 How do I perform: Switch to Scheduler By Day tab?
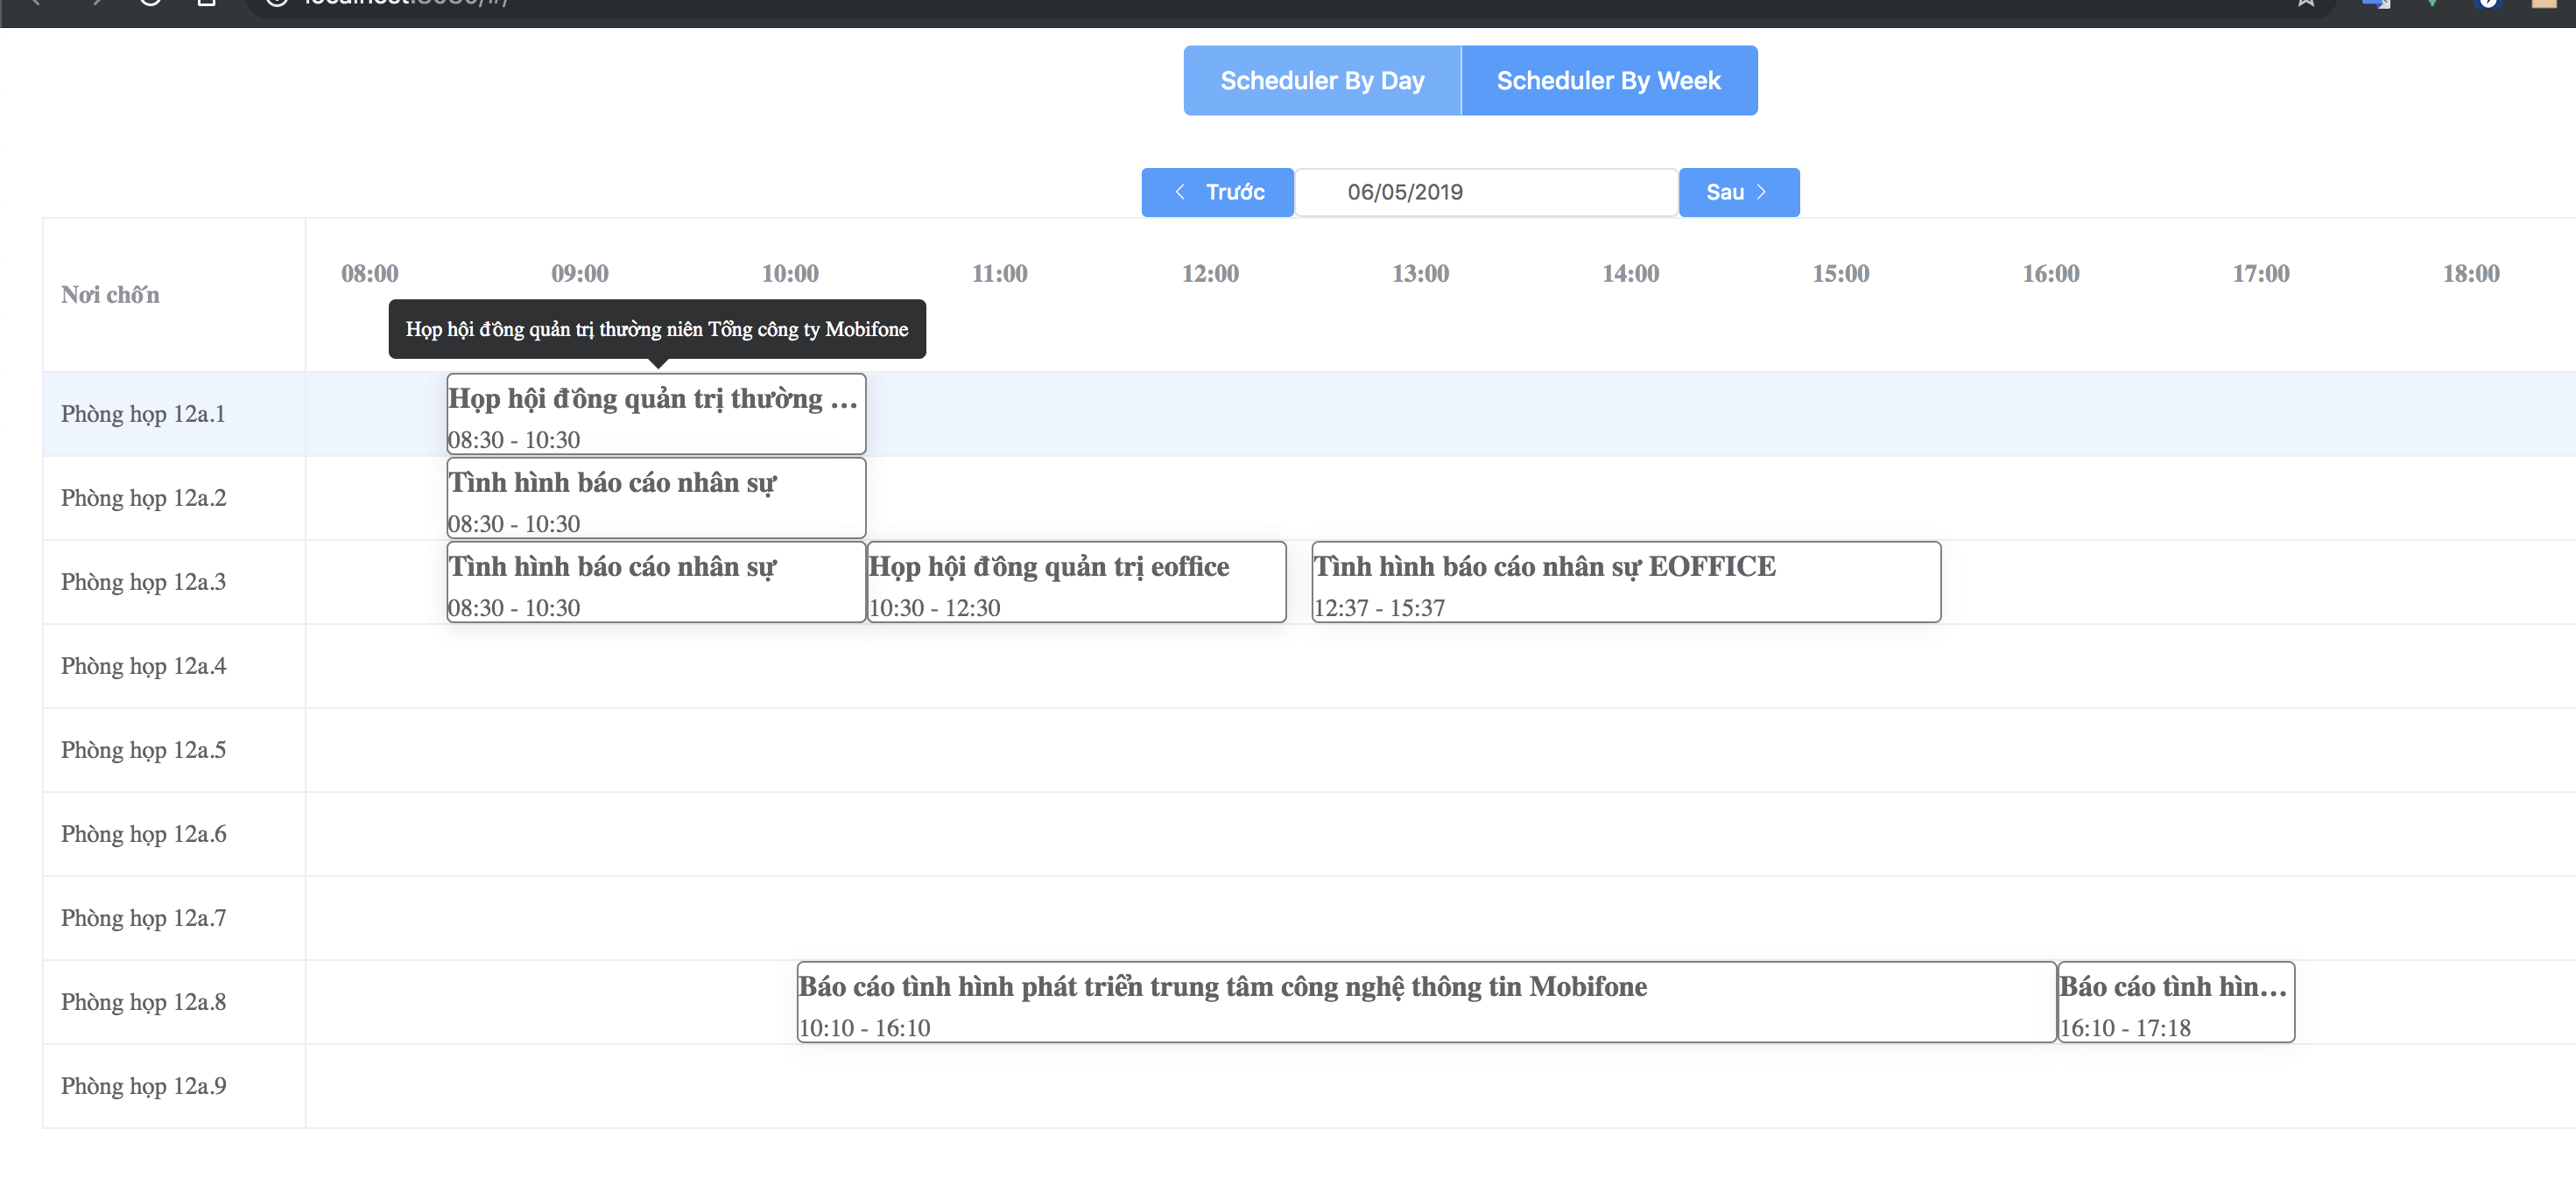pos(1321,81)
